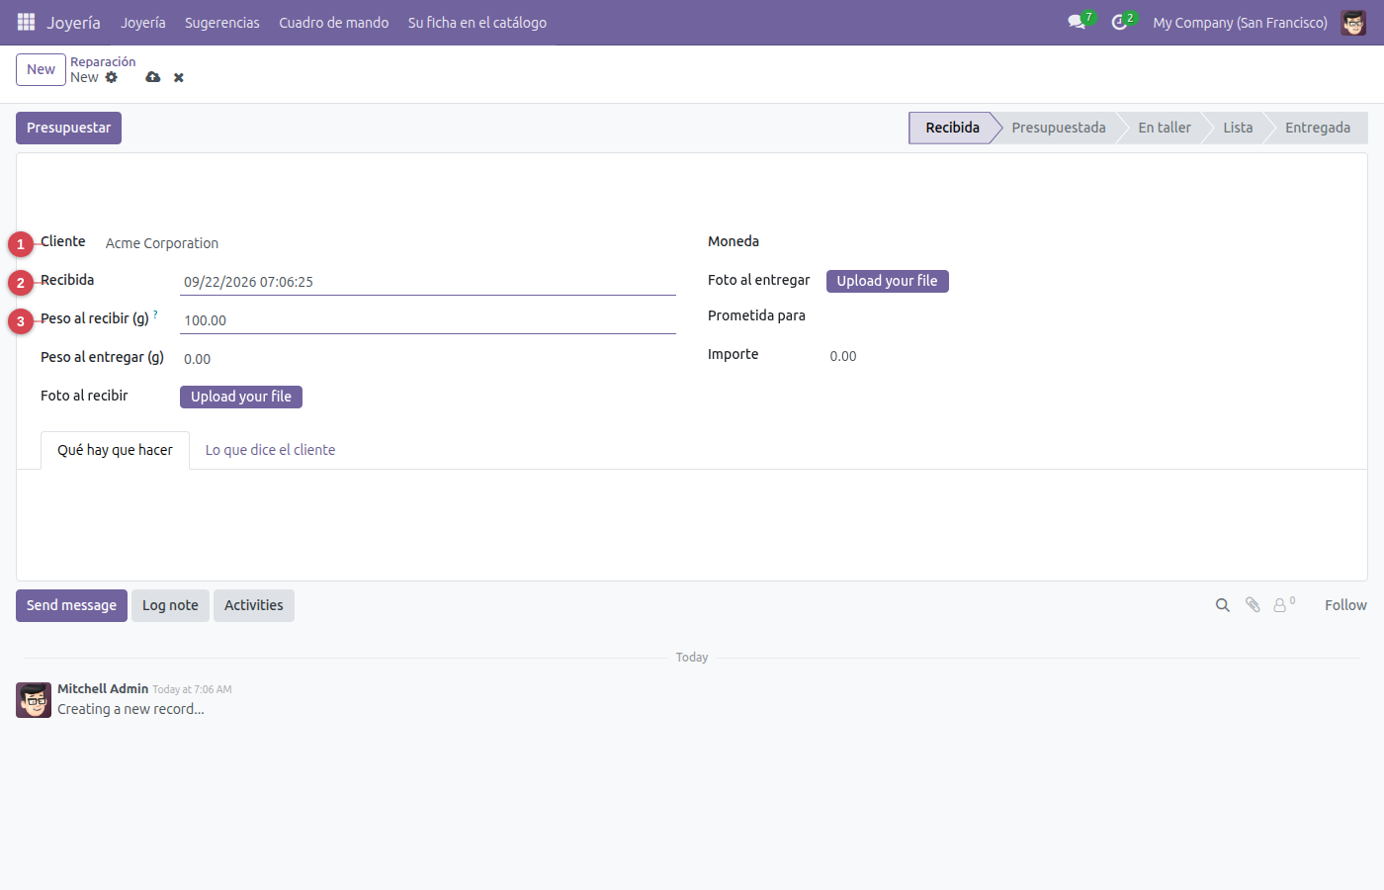Switch to the Qué hay que hacer tab

[x=115, y=450]
